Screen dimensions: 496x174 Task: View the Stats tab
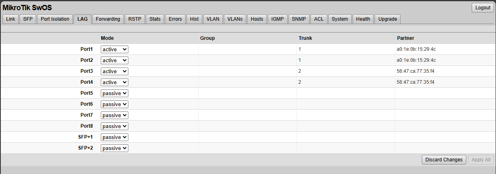point(155,19)
